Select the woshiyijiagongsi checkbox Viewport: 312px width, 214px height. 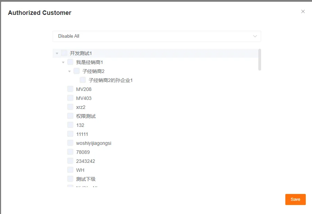tap(70, 143)
